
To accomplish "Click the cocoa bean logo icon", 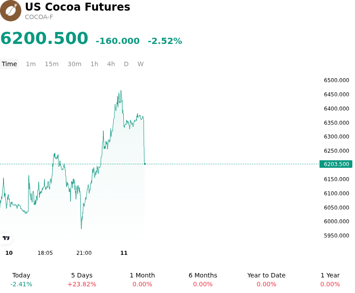I will (11, 11).
